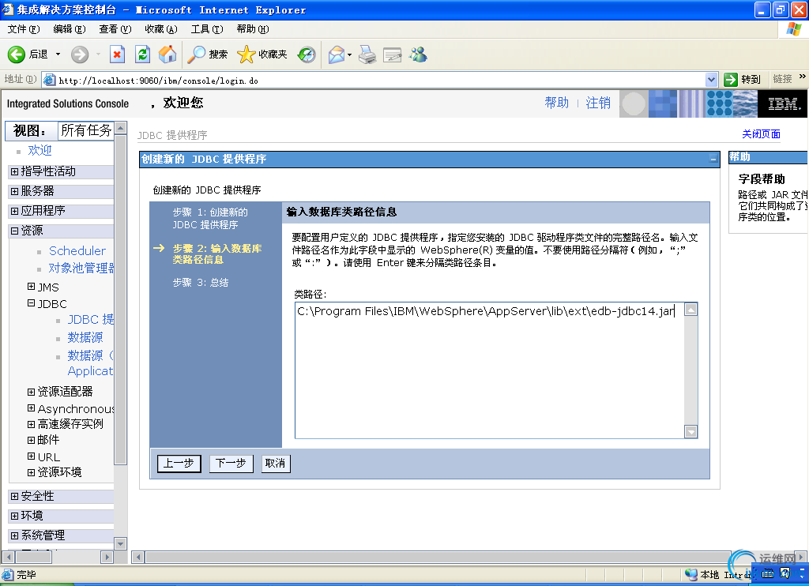Open the 帮助(H) menu
Image resolution: width=809 pixels, height=586 pixels.
pos(253,29)
